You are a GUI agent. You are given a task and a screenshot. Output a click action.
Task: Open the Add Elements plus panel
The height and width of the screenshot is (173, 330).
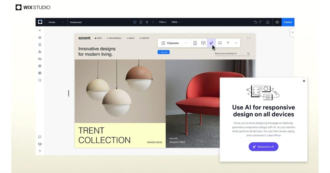[40, 30]
